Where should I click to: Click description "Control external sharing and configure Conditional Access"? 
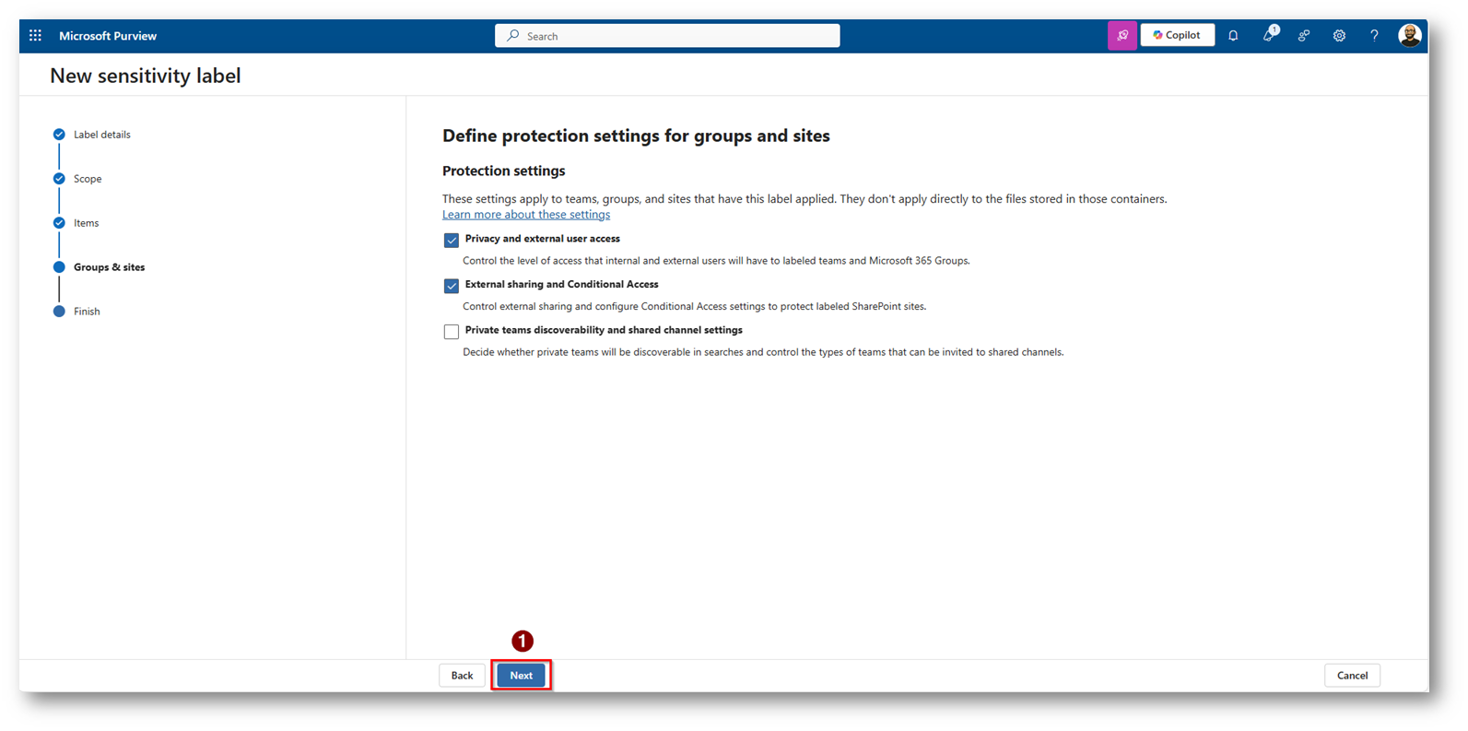pyautogui.click(x=694, y=306)
